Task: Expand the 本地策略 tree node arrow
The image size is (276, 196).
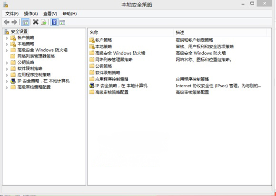Action: pyautogui.click(x=7, y=44)
